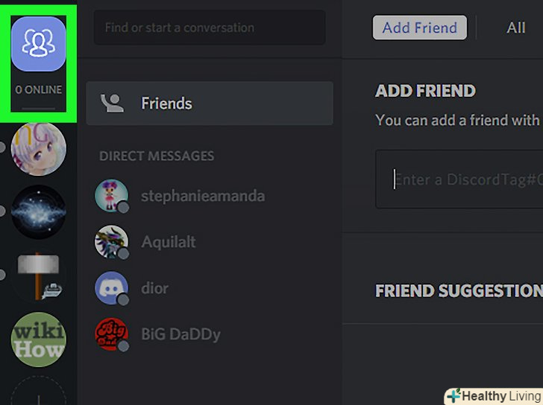Viewport: 543px width, 405px height.
Task: Open the wikiHow server
Action: click(39, 339)
